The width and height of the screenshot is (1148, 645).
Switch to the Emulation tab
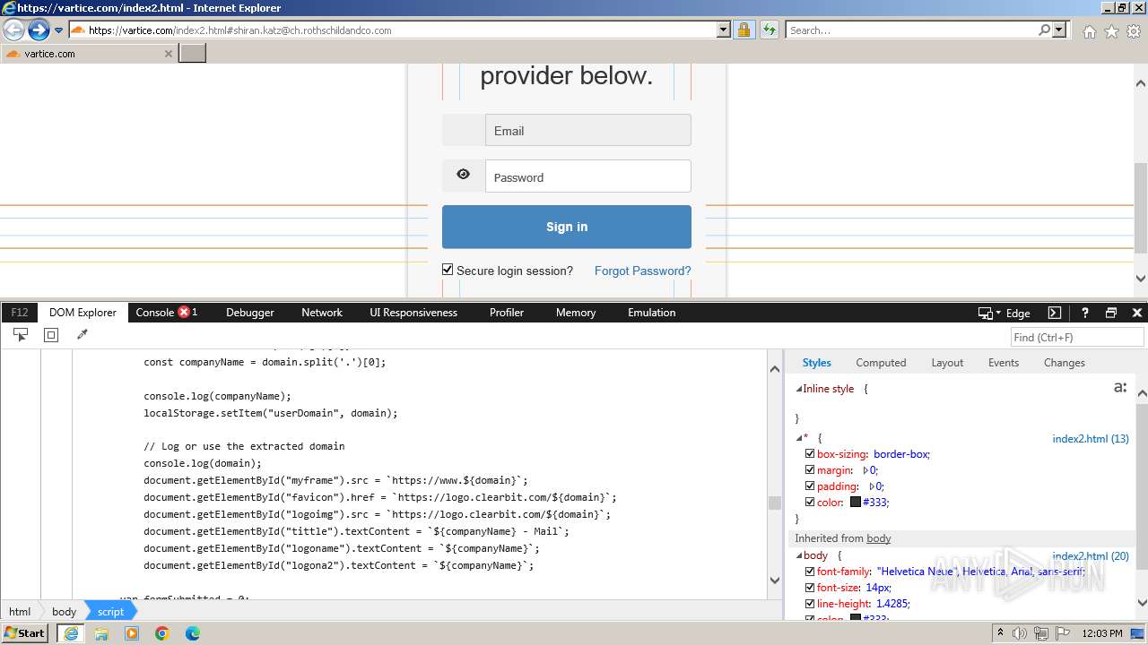[x=652, y=313]
